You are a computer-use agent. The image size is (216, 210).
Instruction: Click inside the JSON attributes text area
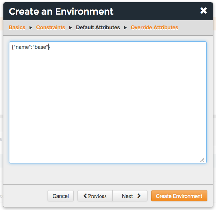(x=108, y=102)
